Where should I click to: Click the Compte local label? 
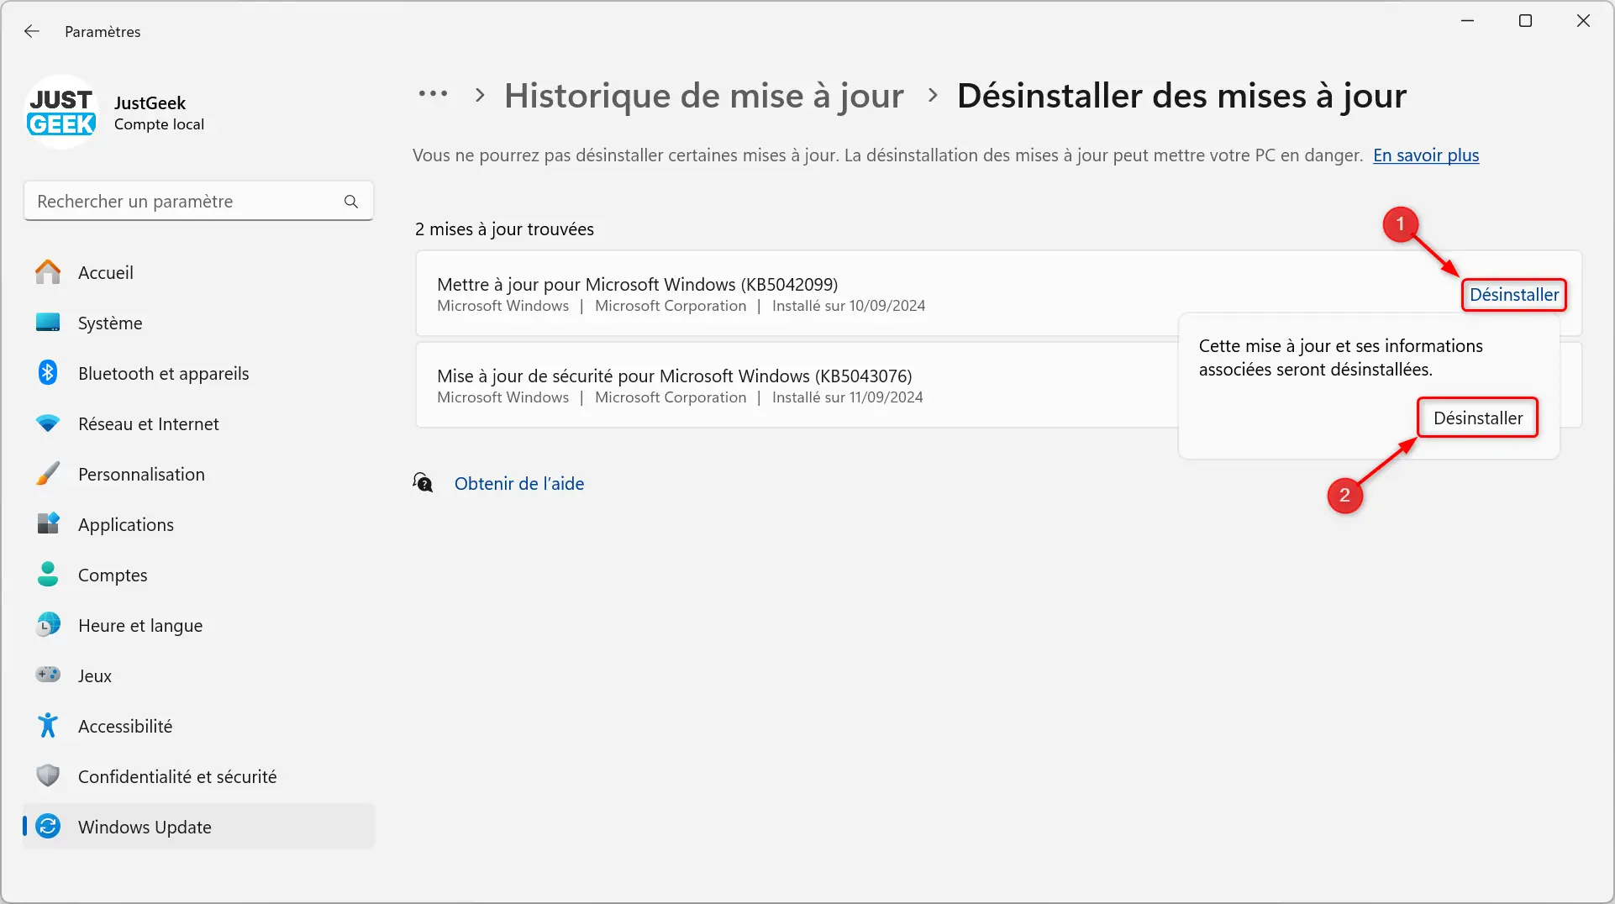click(x=159, y=124)
